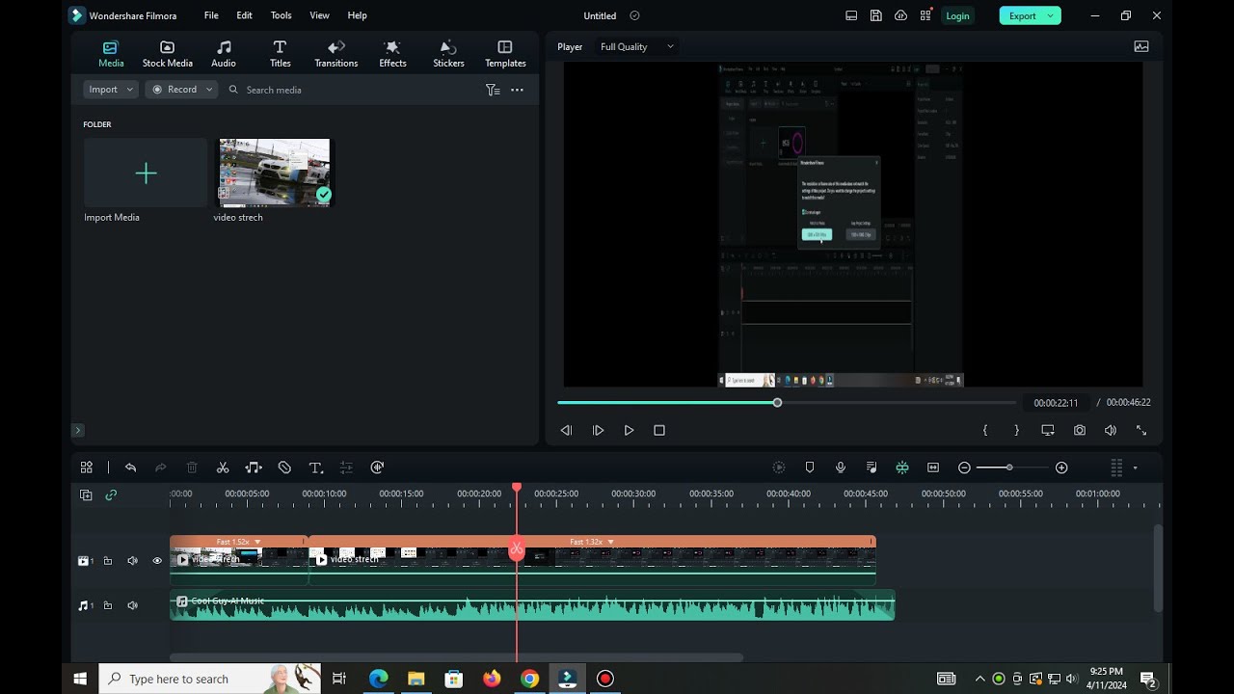This screenshot has width=1234, height=694.
Task: Mute the Cool Guy music track
Action: click(132, 605)
